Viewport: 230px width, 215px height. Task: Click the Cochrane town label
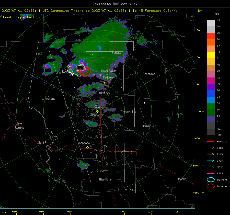(84, 143)
